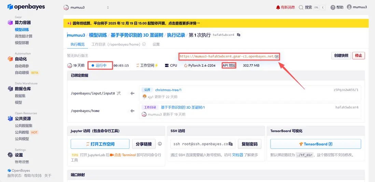Screen dimensions: 375x182
Task: Click the mumuu3 avatar in the 工作目录 row
Action: coord(144,114)
